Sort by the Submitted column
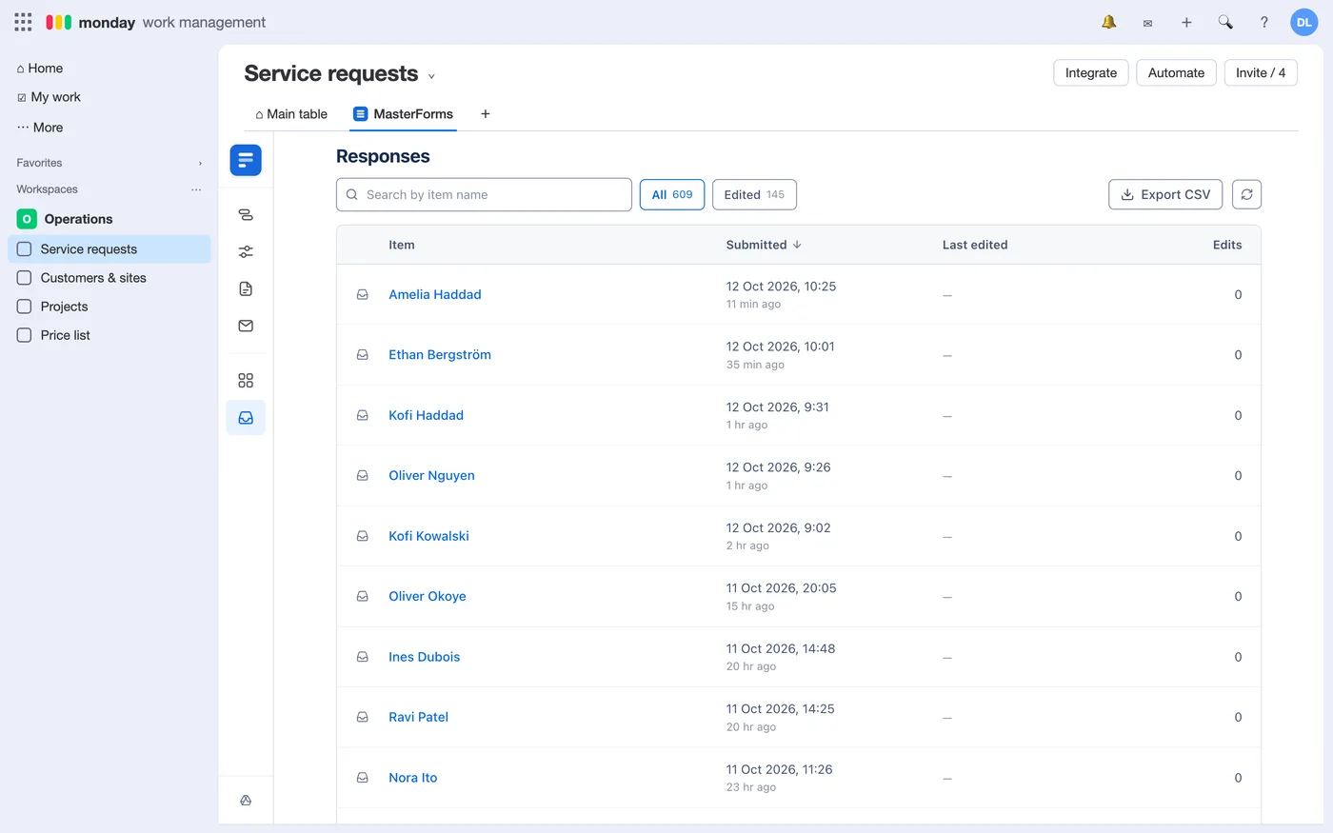The image size is (1333, 833). (x=764, y=245)
